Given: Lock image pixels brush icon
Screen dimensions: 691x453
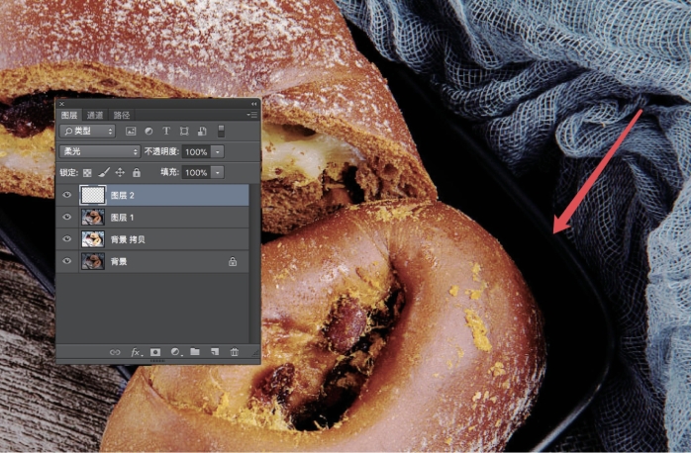Looking at the screenshot, I should (104, 172).
